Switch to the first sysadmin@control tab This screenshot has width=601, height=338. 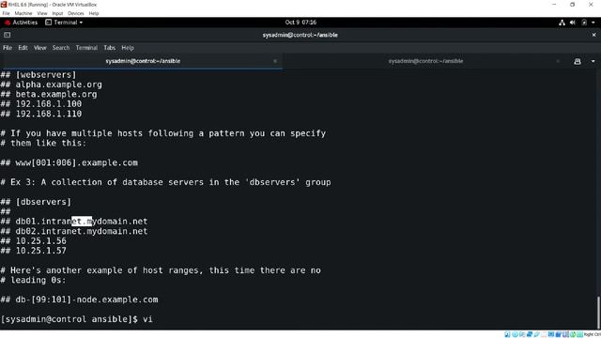point(143,61)
